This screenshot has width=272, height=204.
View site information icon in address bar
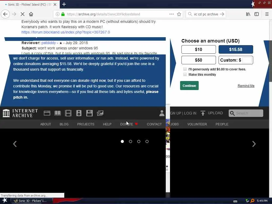[57, 14]
